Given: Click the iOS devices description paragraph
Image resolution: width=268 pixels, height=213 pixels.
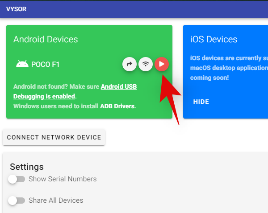Looking at the screenshot, I should click(x=229, y=68).
